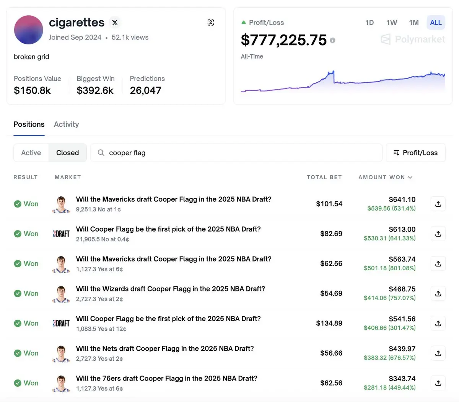Click the TOTAL BET column header
This screenshot has width=459, height=402.
[x=324, y=177]
